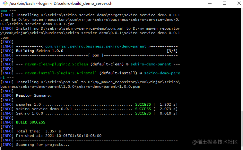This screenshot has height=150, width=243.
Task: Click the green BUILD SUCCESS text
Action: (30, 122)
